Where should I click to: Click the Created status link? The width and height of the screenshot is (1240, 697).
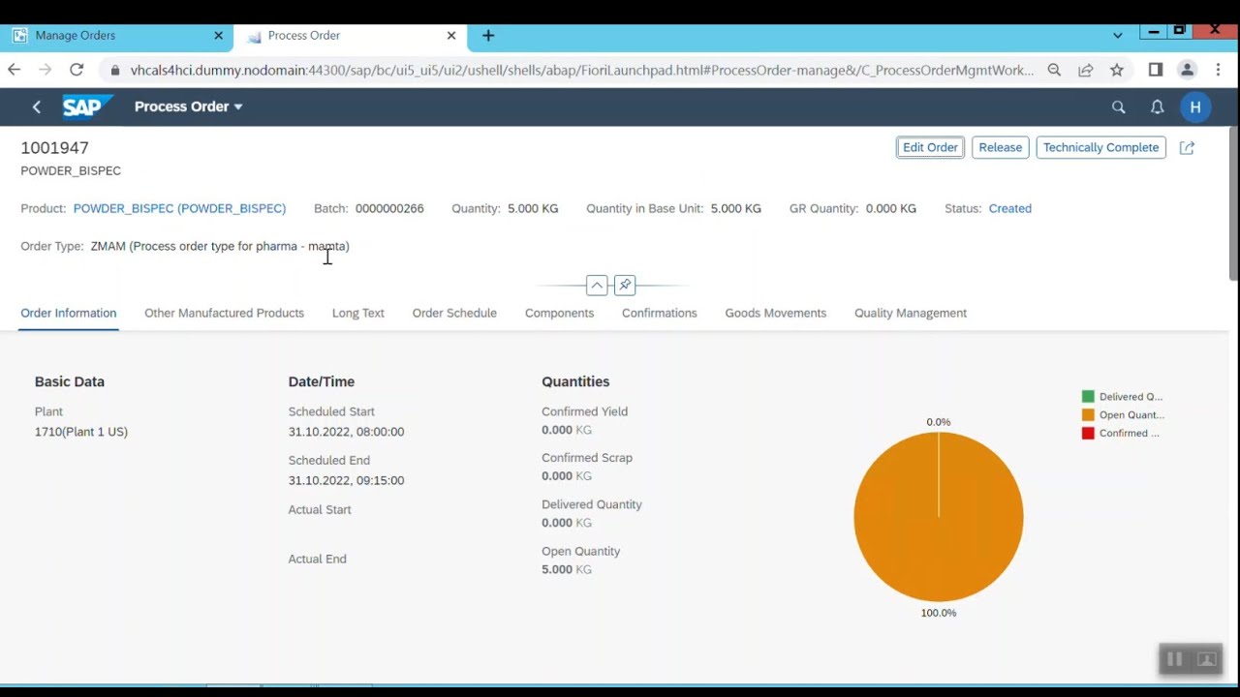[x=1010, y=208]
